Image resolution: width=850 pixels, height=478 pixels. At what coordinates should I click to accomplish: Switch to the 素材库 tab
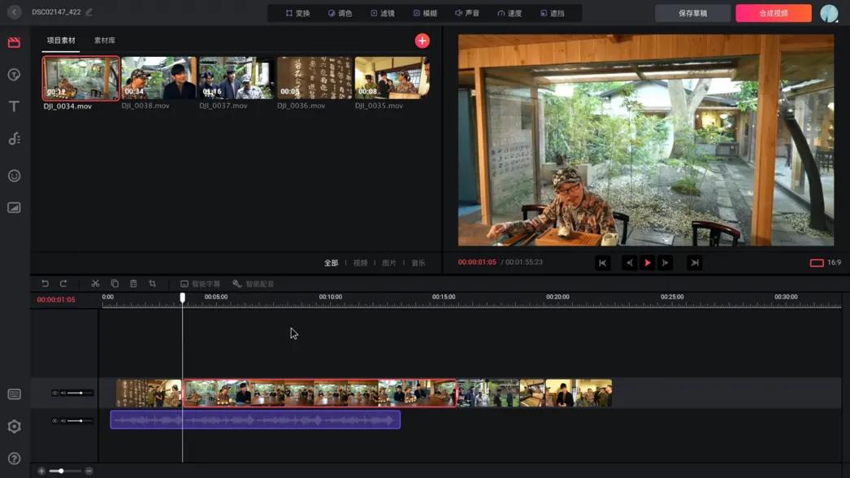tap(106, 39)
